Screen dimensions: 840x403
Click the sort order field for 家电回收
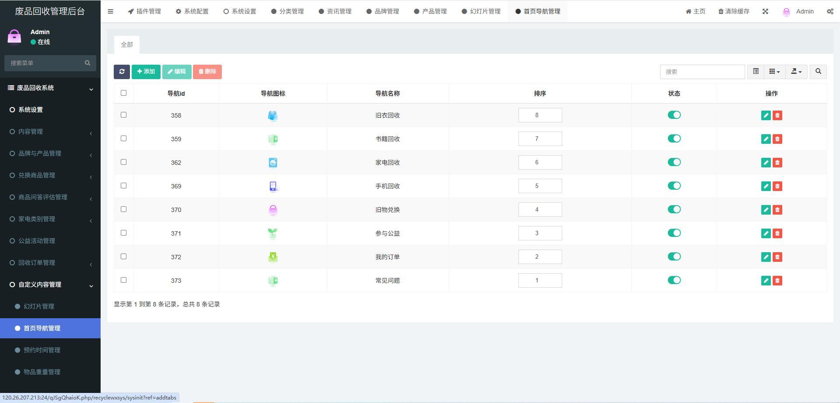click(540, 163)
